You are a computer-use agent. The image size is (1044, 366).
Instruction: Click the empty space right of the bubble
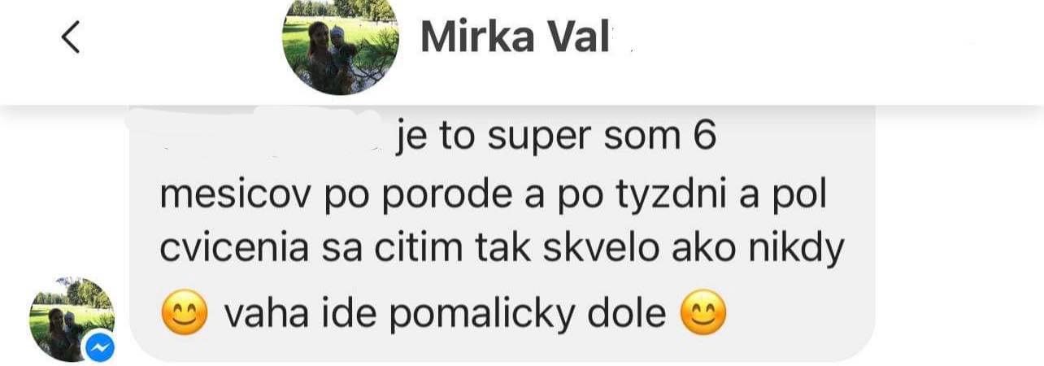click(x=959, y=236)
